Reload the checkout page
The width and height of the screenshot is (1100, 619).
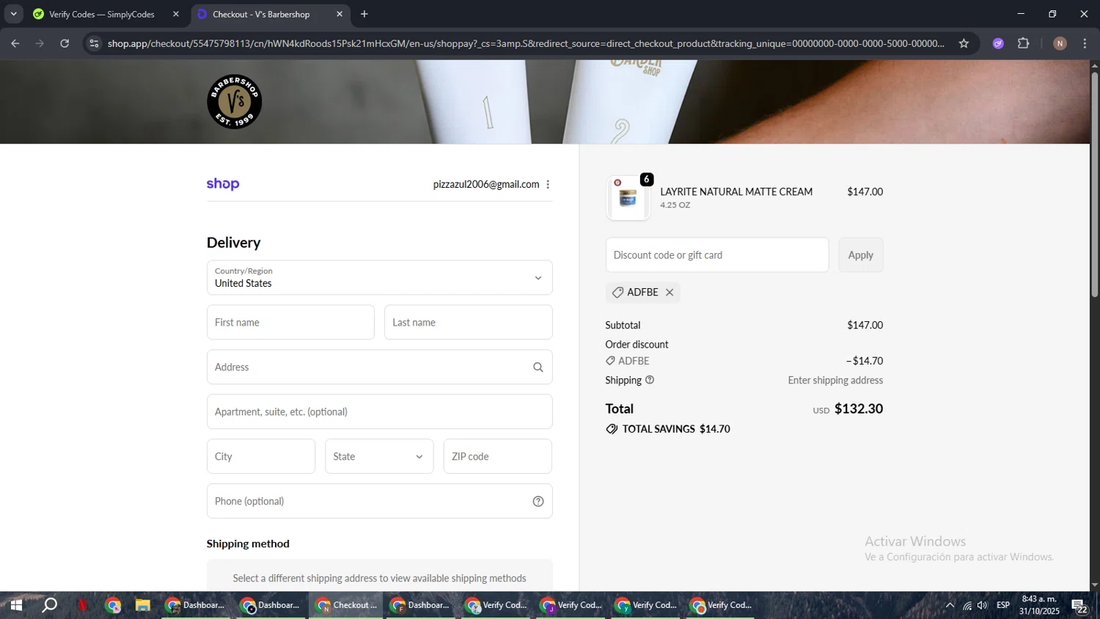click(x=65, y=43)
